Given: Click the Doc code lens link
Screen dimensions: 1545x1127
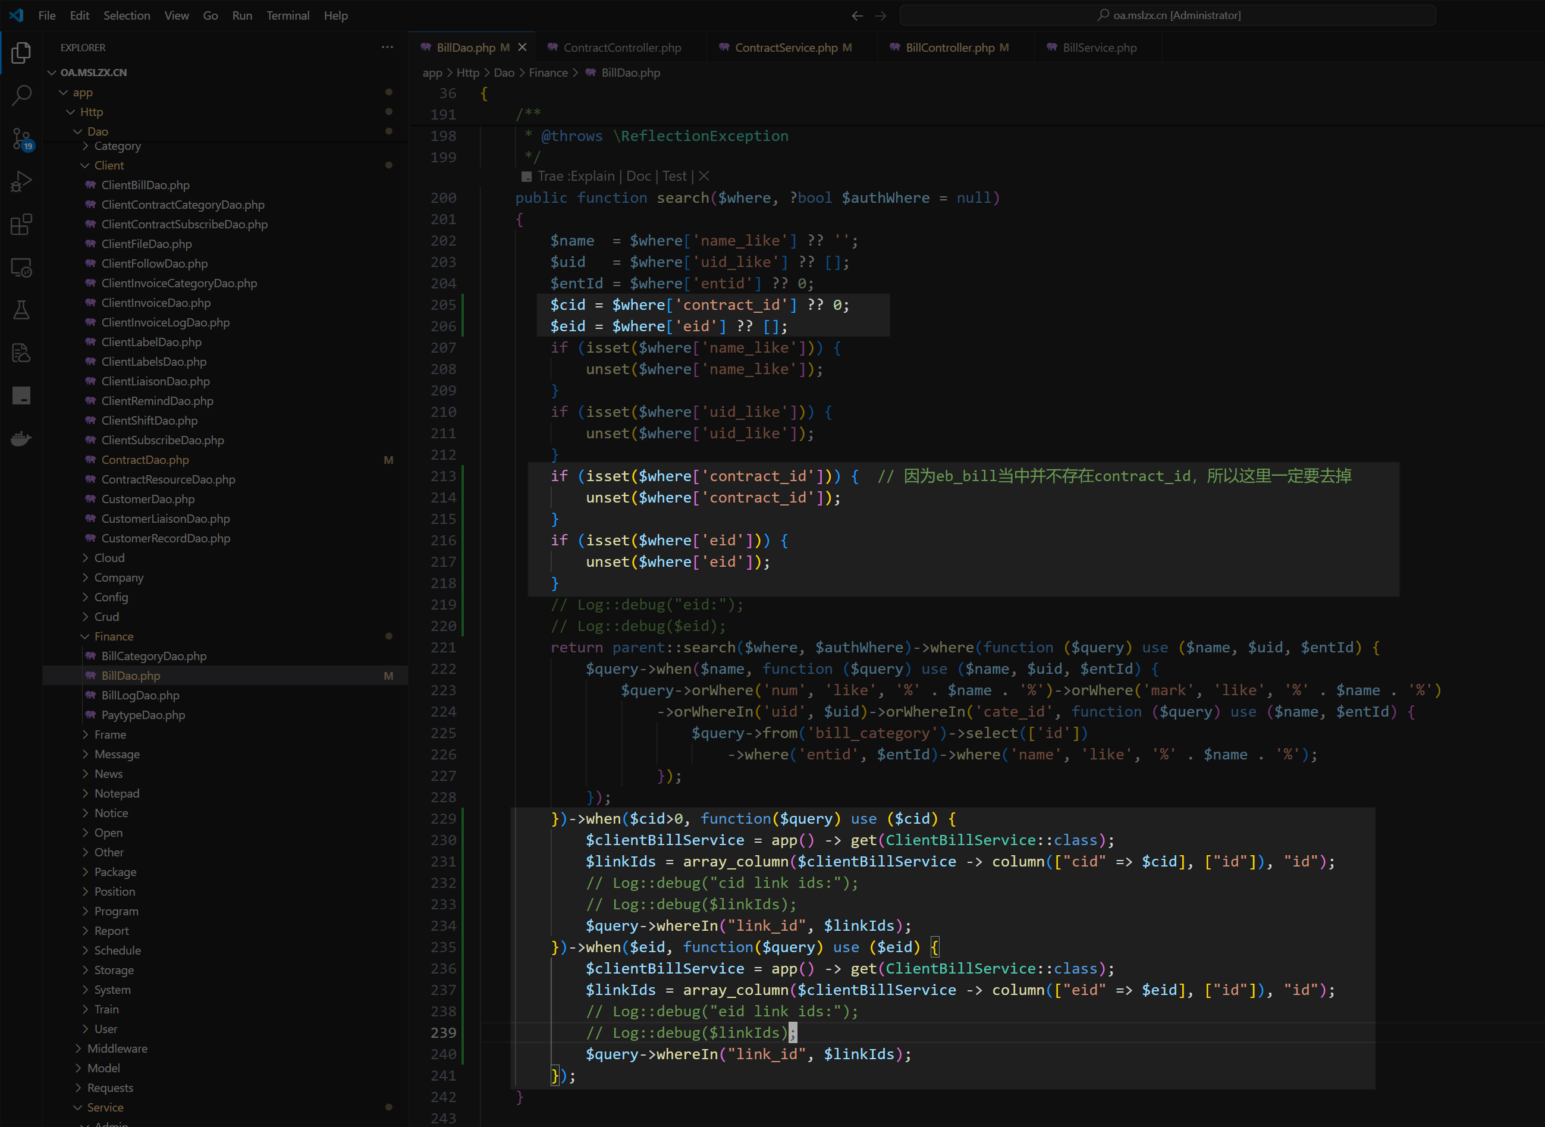Looking at the screenshot, I should pyautogui.click(x=639, y=176).
